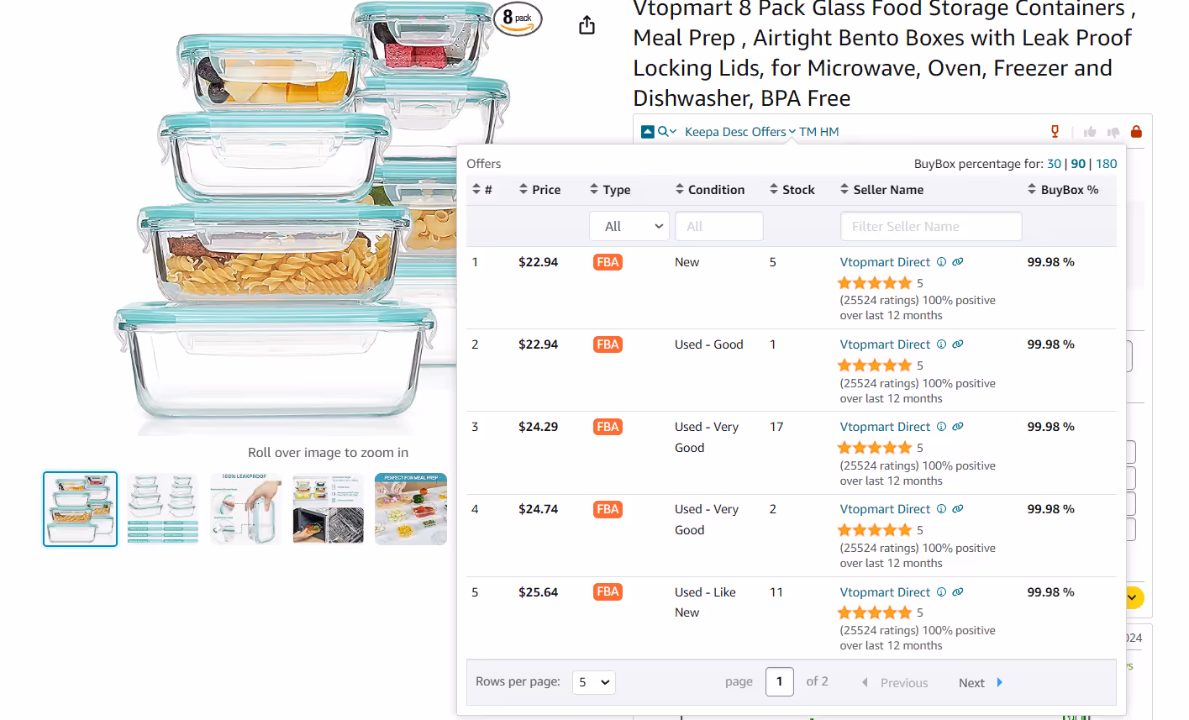Click the red lock icon
The width and height of the screenshot is (1189, 720).
1136,132
